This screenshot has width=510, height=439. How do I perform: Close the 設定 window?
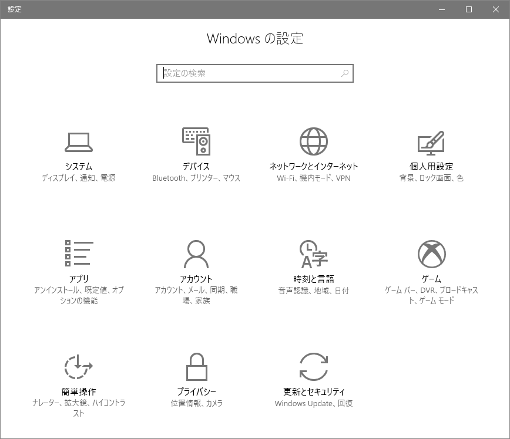[496, 9]
